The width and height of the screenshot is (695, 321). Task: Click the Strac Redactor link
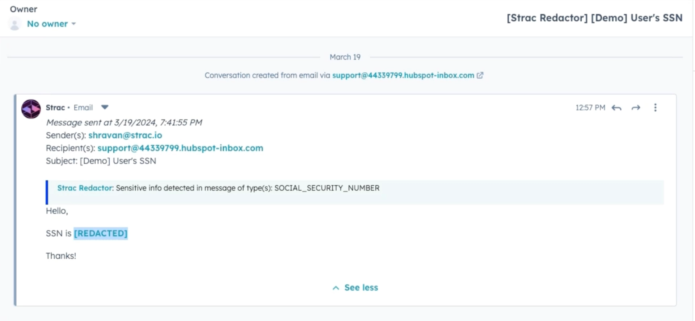point(85,188)
